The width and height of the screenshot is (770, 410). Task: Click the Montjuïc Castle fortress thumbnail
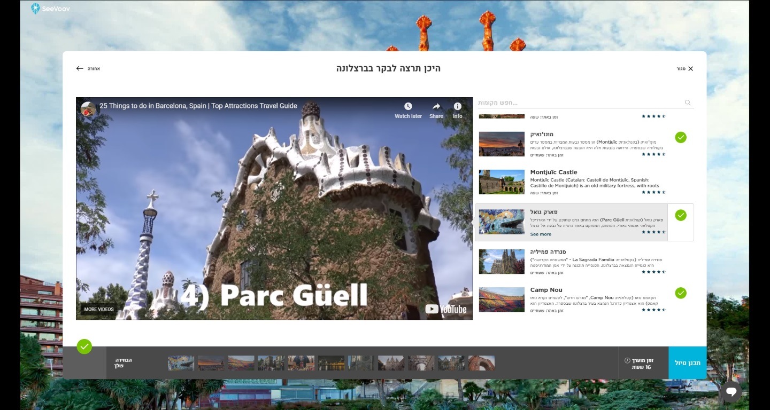[x=502, y=182]
